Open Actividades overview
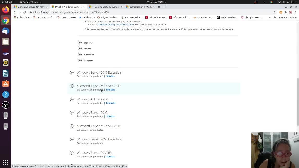Viewport: 299px width, 168px height. coord(8,2)
